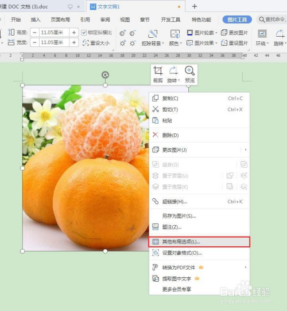Switch to the 页面布局 ribbon tab
287x311 pixels.
click(x=60, y=19)
